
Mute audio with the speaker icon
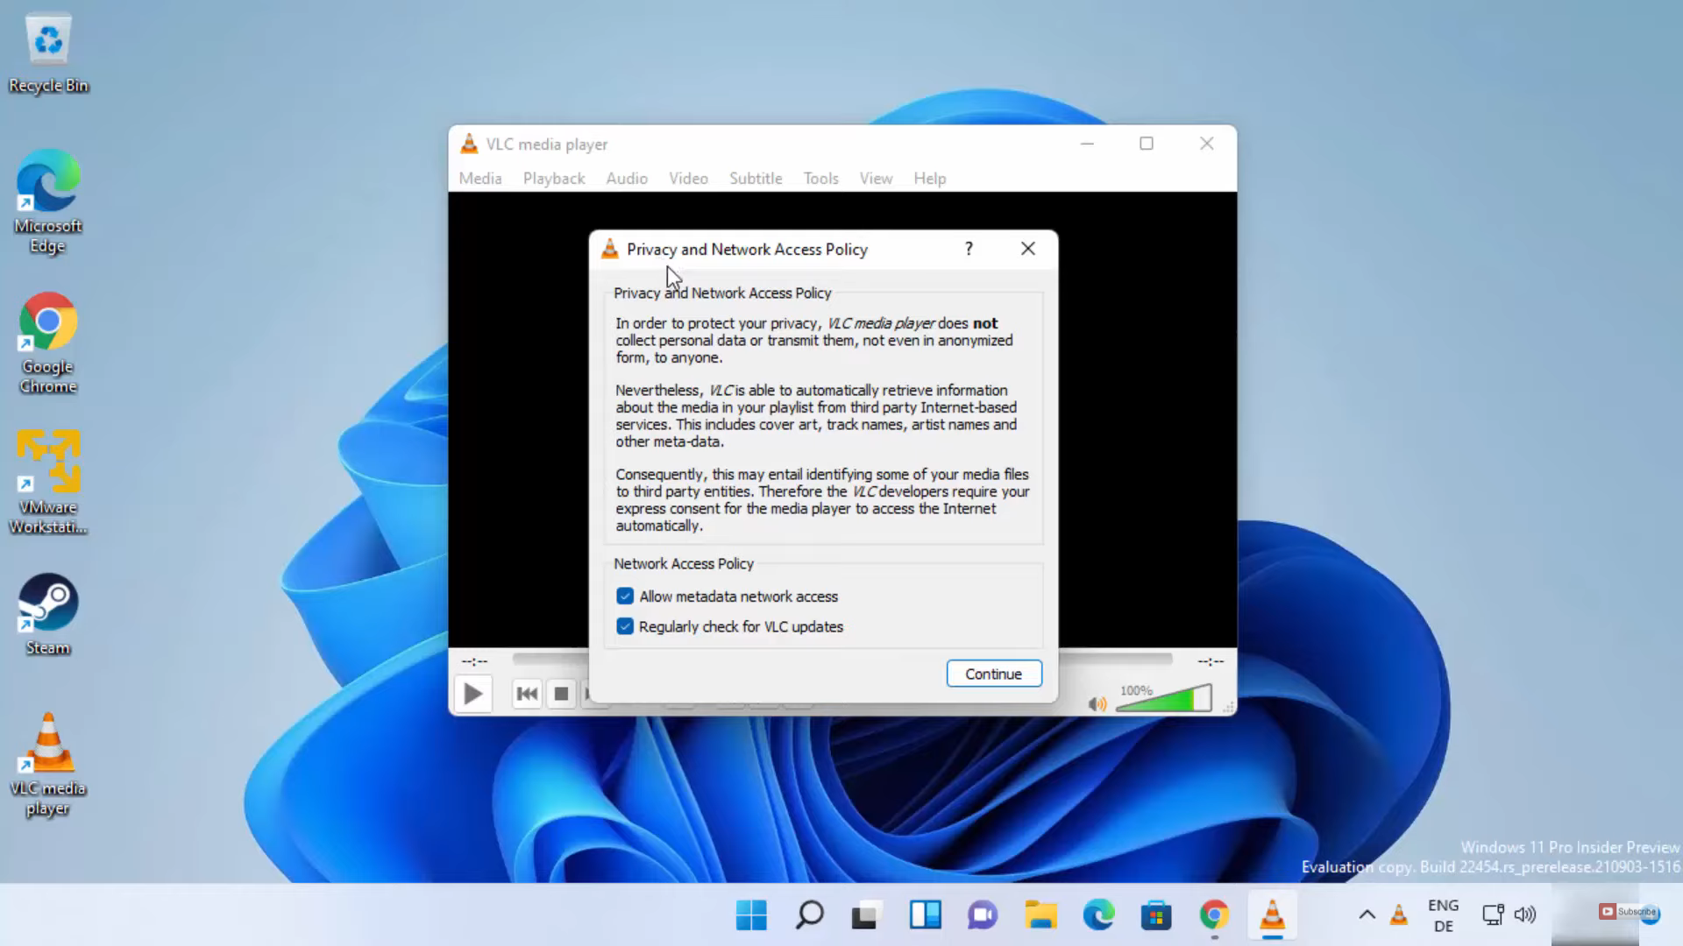(1097, 703)
